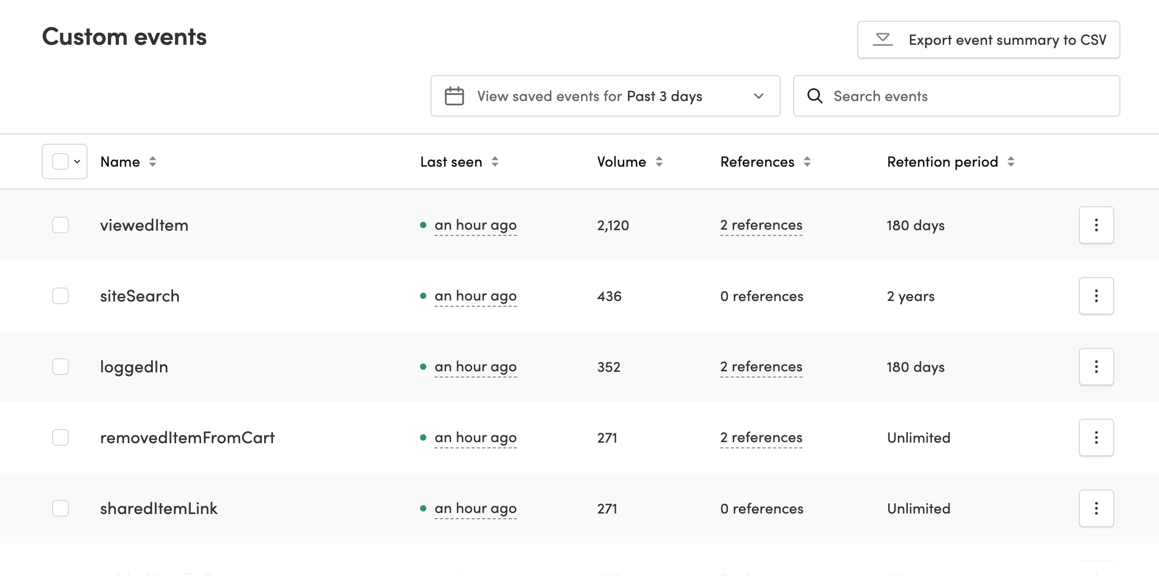Toggle the checkbox for viewedItem row
Viewport: 1159px width, 576px height.
coord(60,224)
